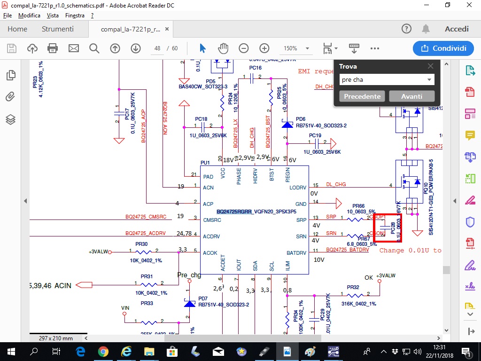Select the Hand pan tool
Viewport: 481px width, 361px height.
click(x=223, y=48)
